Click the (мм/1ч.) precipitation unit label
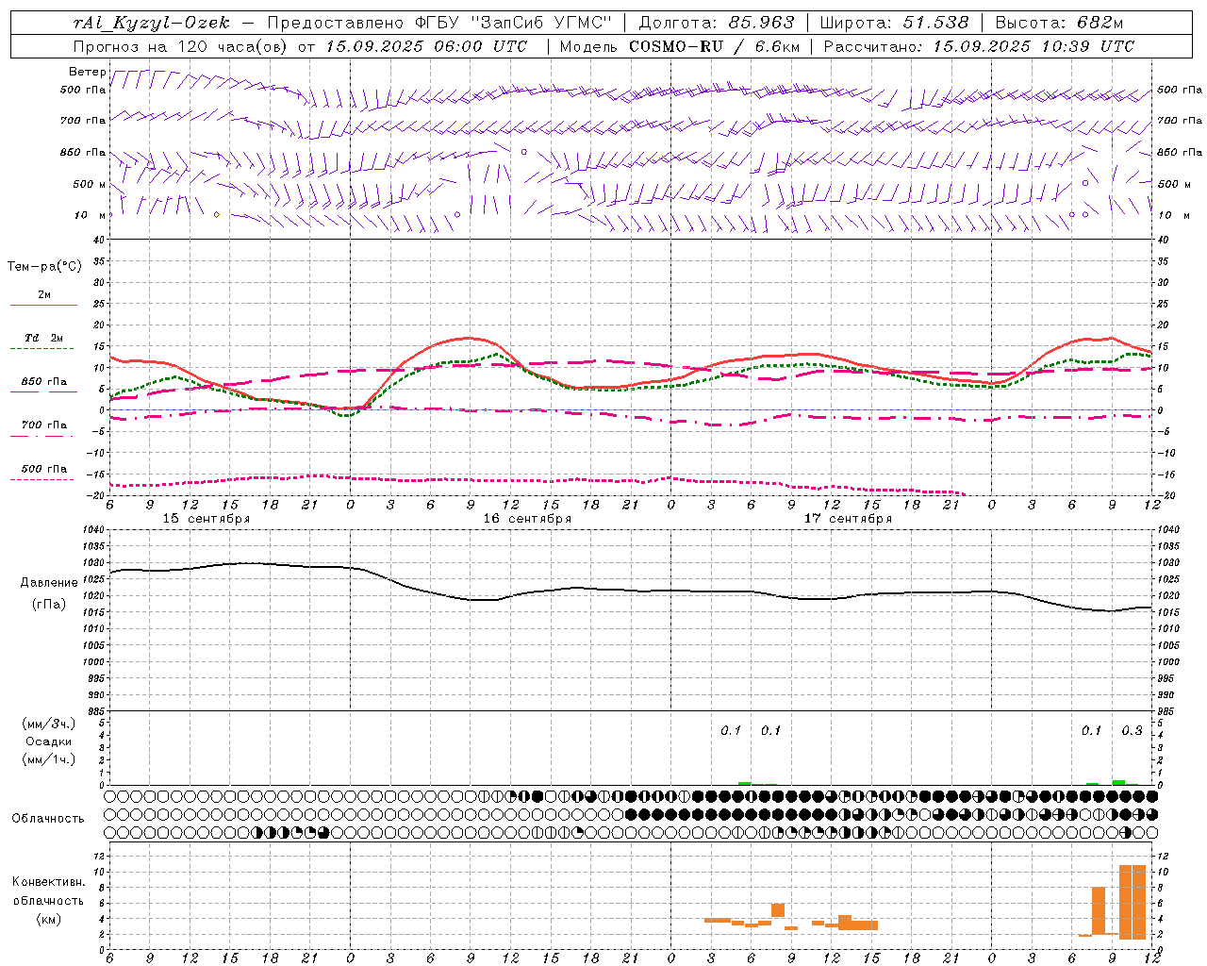1207x966 pixels. pyautogui.click(x=49, y=759)
